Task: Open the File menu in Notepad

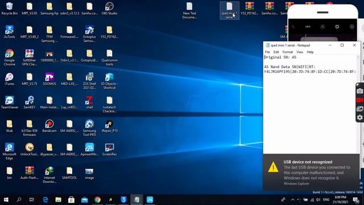Action: (267, 52)
